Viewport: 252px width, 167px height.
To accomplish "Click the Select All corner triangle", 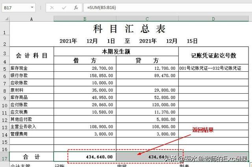I will [7, 19].
